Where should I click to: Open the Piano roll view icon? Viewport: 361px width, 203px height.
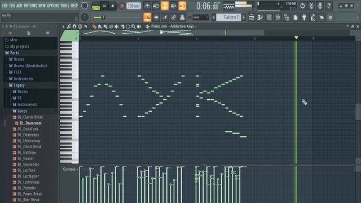[261, 17]
